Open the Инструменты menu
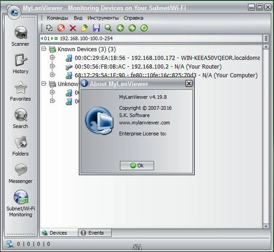This screenshot has height=252, width=274. coord(103,18)
